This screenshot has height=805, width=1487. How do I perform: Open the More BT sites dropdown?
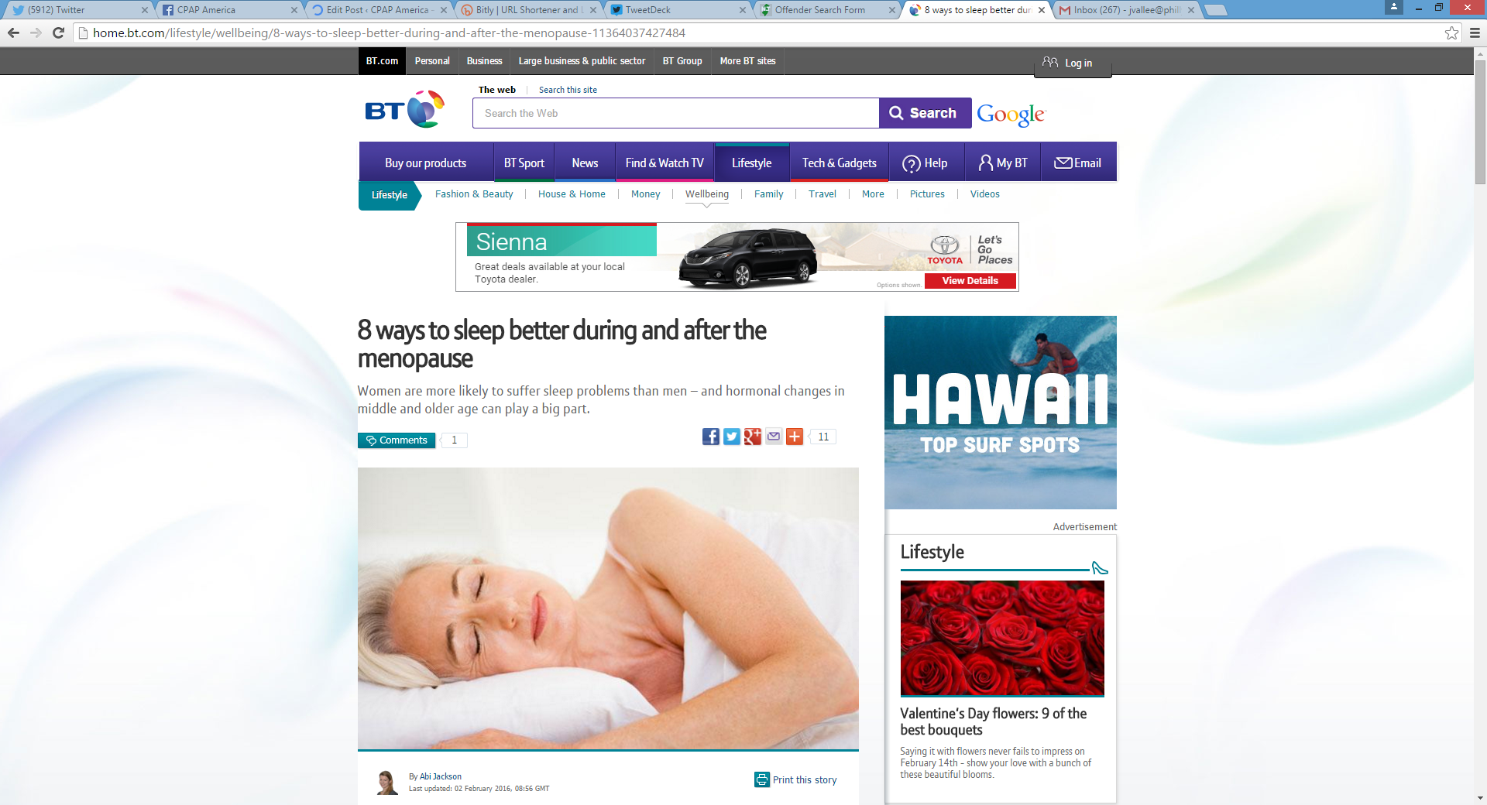tap(747, 61)
